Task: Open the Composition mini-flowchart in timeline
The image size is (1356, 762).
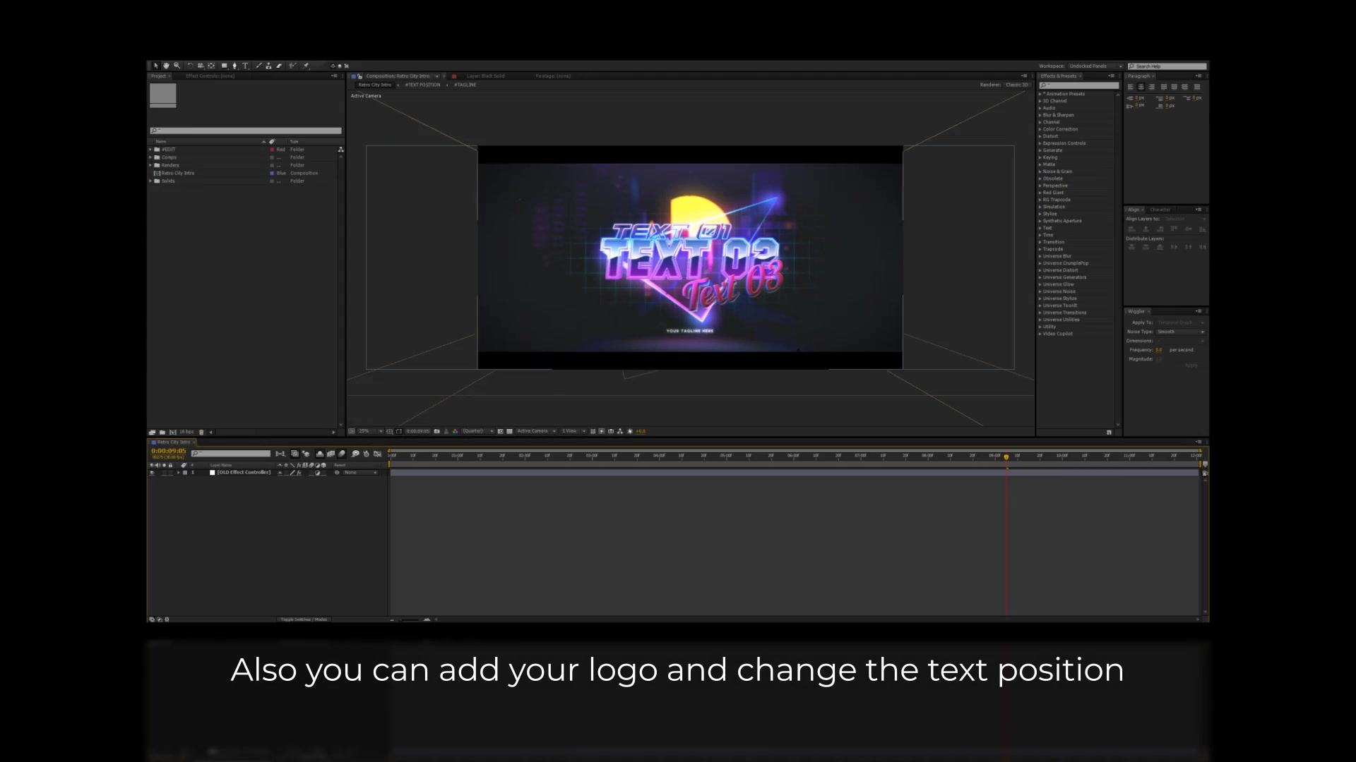Action: coord(280,454)
